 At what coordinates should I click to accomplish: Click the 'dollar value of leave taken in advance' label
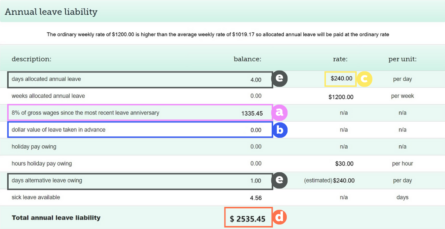pyautogui.click(x=59, y=130)
